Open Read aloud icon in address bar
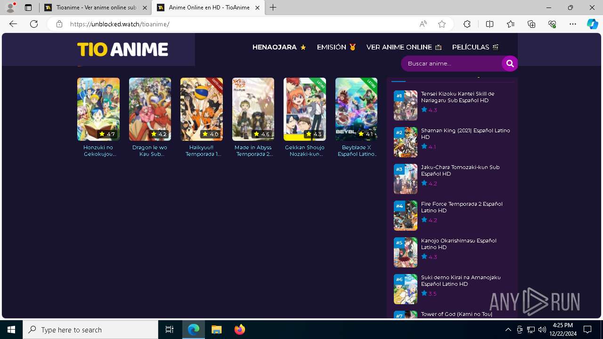603x339 pixels. [x=423, y=24]
